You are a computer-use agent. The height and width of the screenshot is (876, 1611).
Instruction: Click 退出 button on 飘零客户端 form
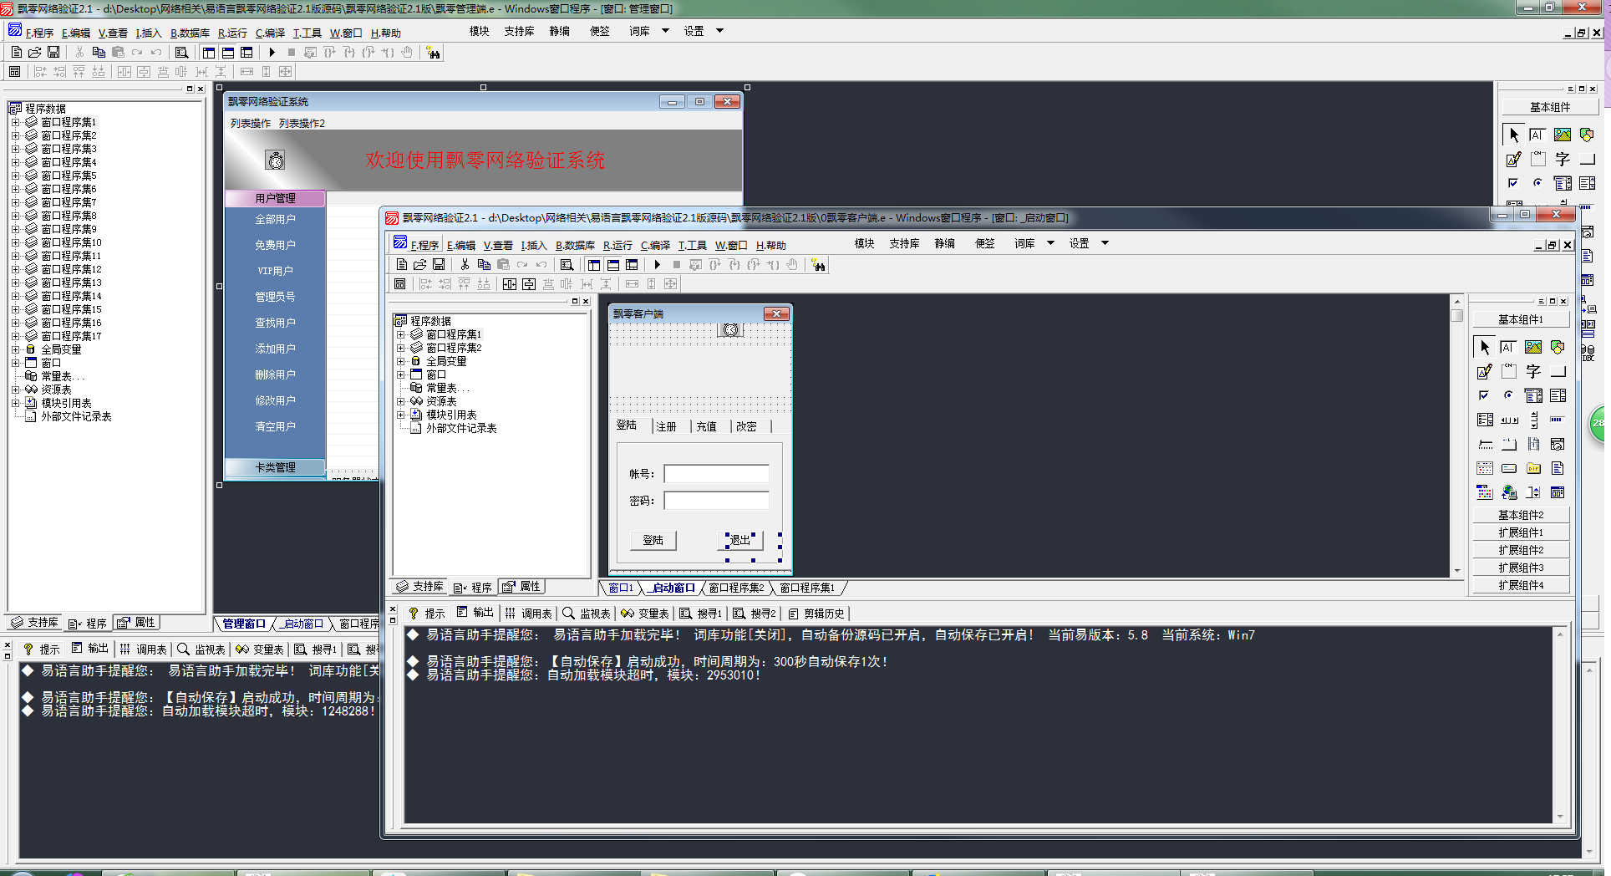740,540
